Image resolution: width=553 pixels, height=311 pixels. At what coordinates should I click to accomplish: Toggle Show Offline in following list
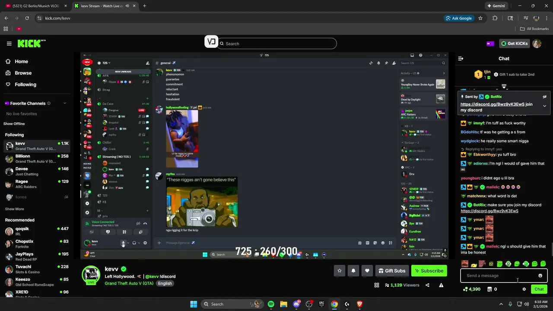coord(14,124)
